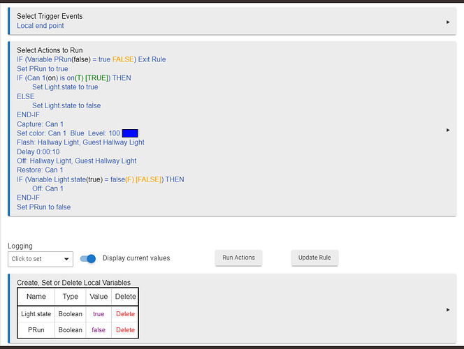
Task: Click the 'IF (Variable Light.state(true)' line
Action: point(101,179)
